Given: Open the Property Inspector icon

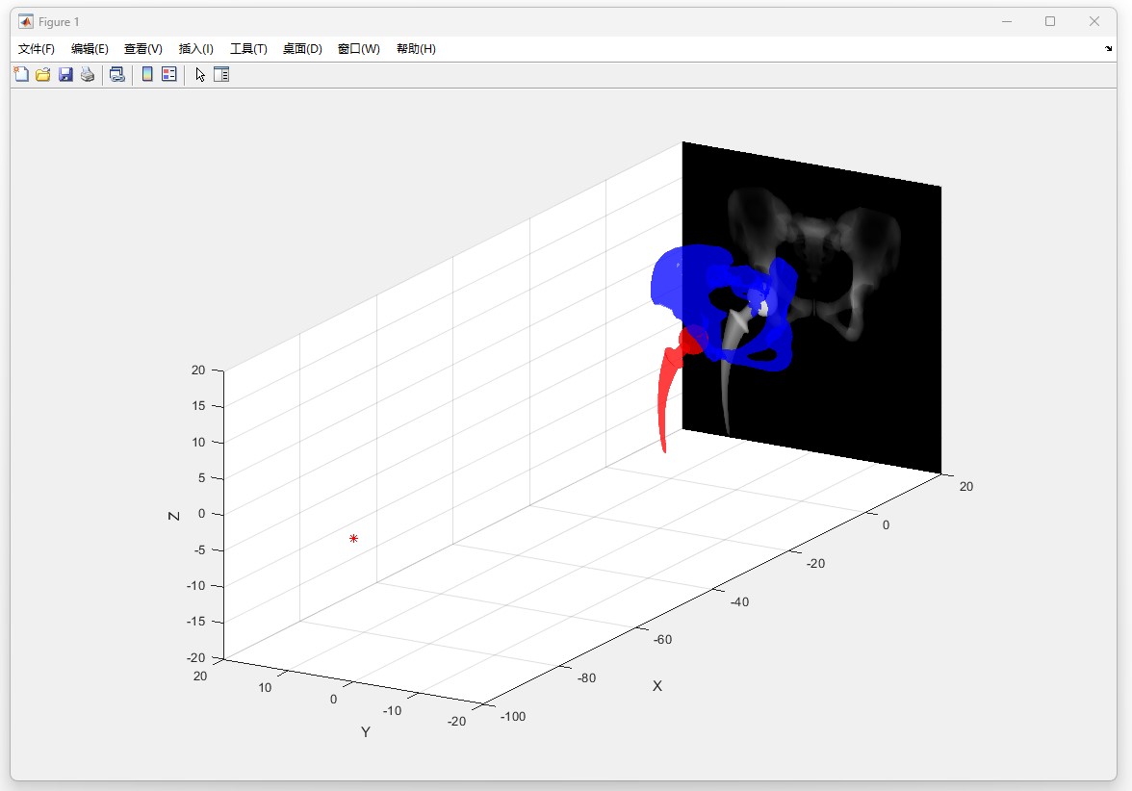Looking at the screenshot, I should (x=221, y=74).
